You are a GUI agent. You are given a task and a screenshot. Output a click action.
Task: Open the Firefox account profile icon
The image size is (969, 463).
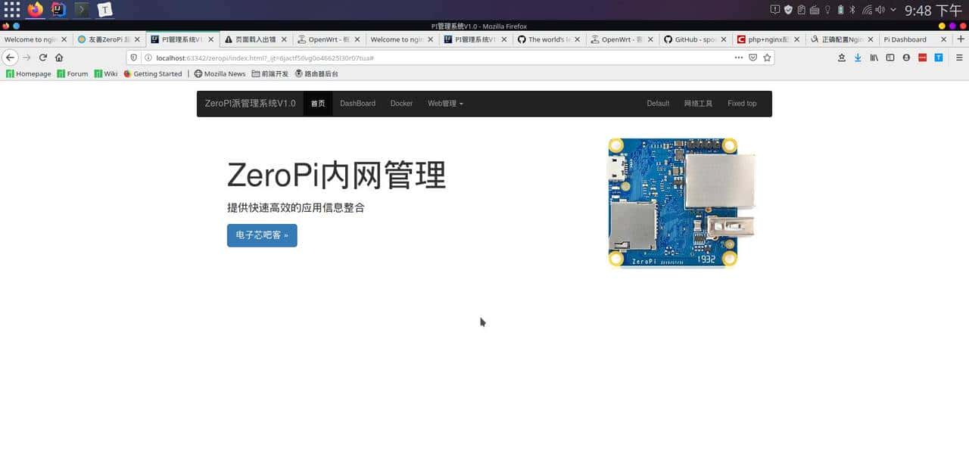(906, 57)
